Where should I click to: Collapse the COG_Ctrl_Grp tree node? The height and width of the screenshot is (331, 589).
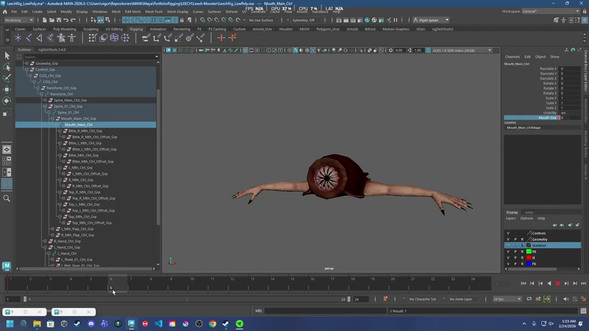click(30, 76)
